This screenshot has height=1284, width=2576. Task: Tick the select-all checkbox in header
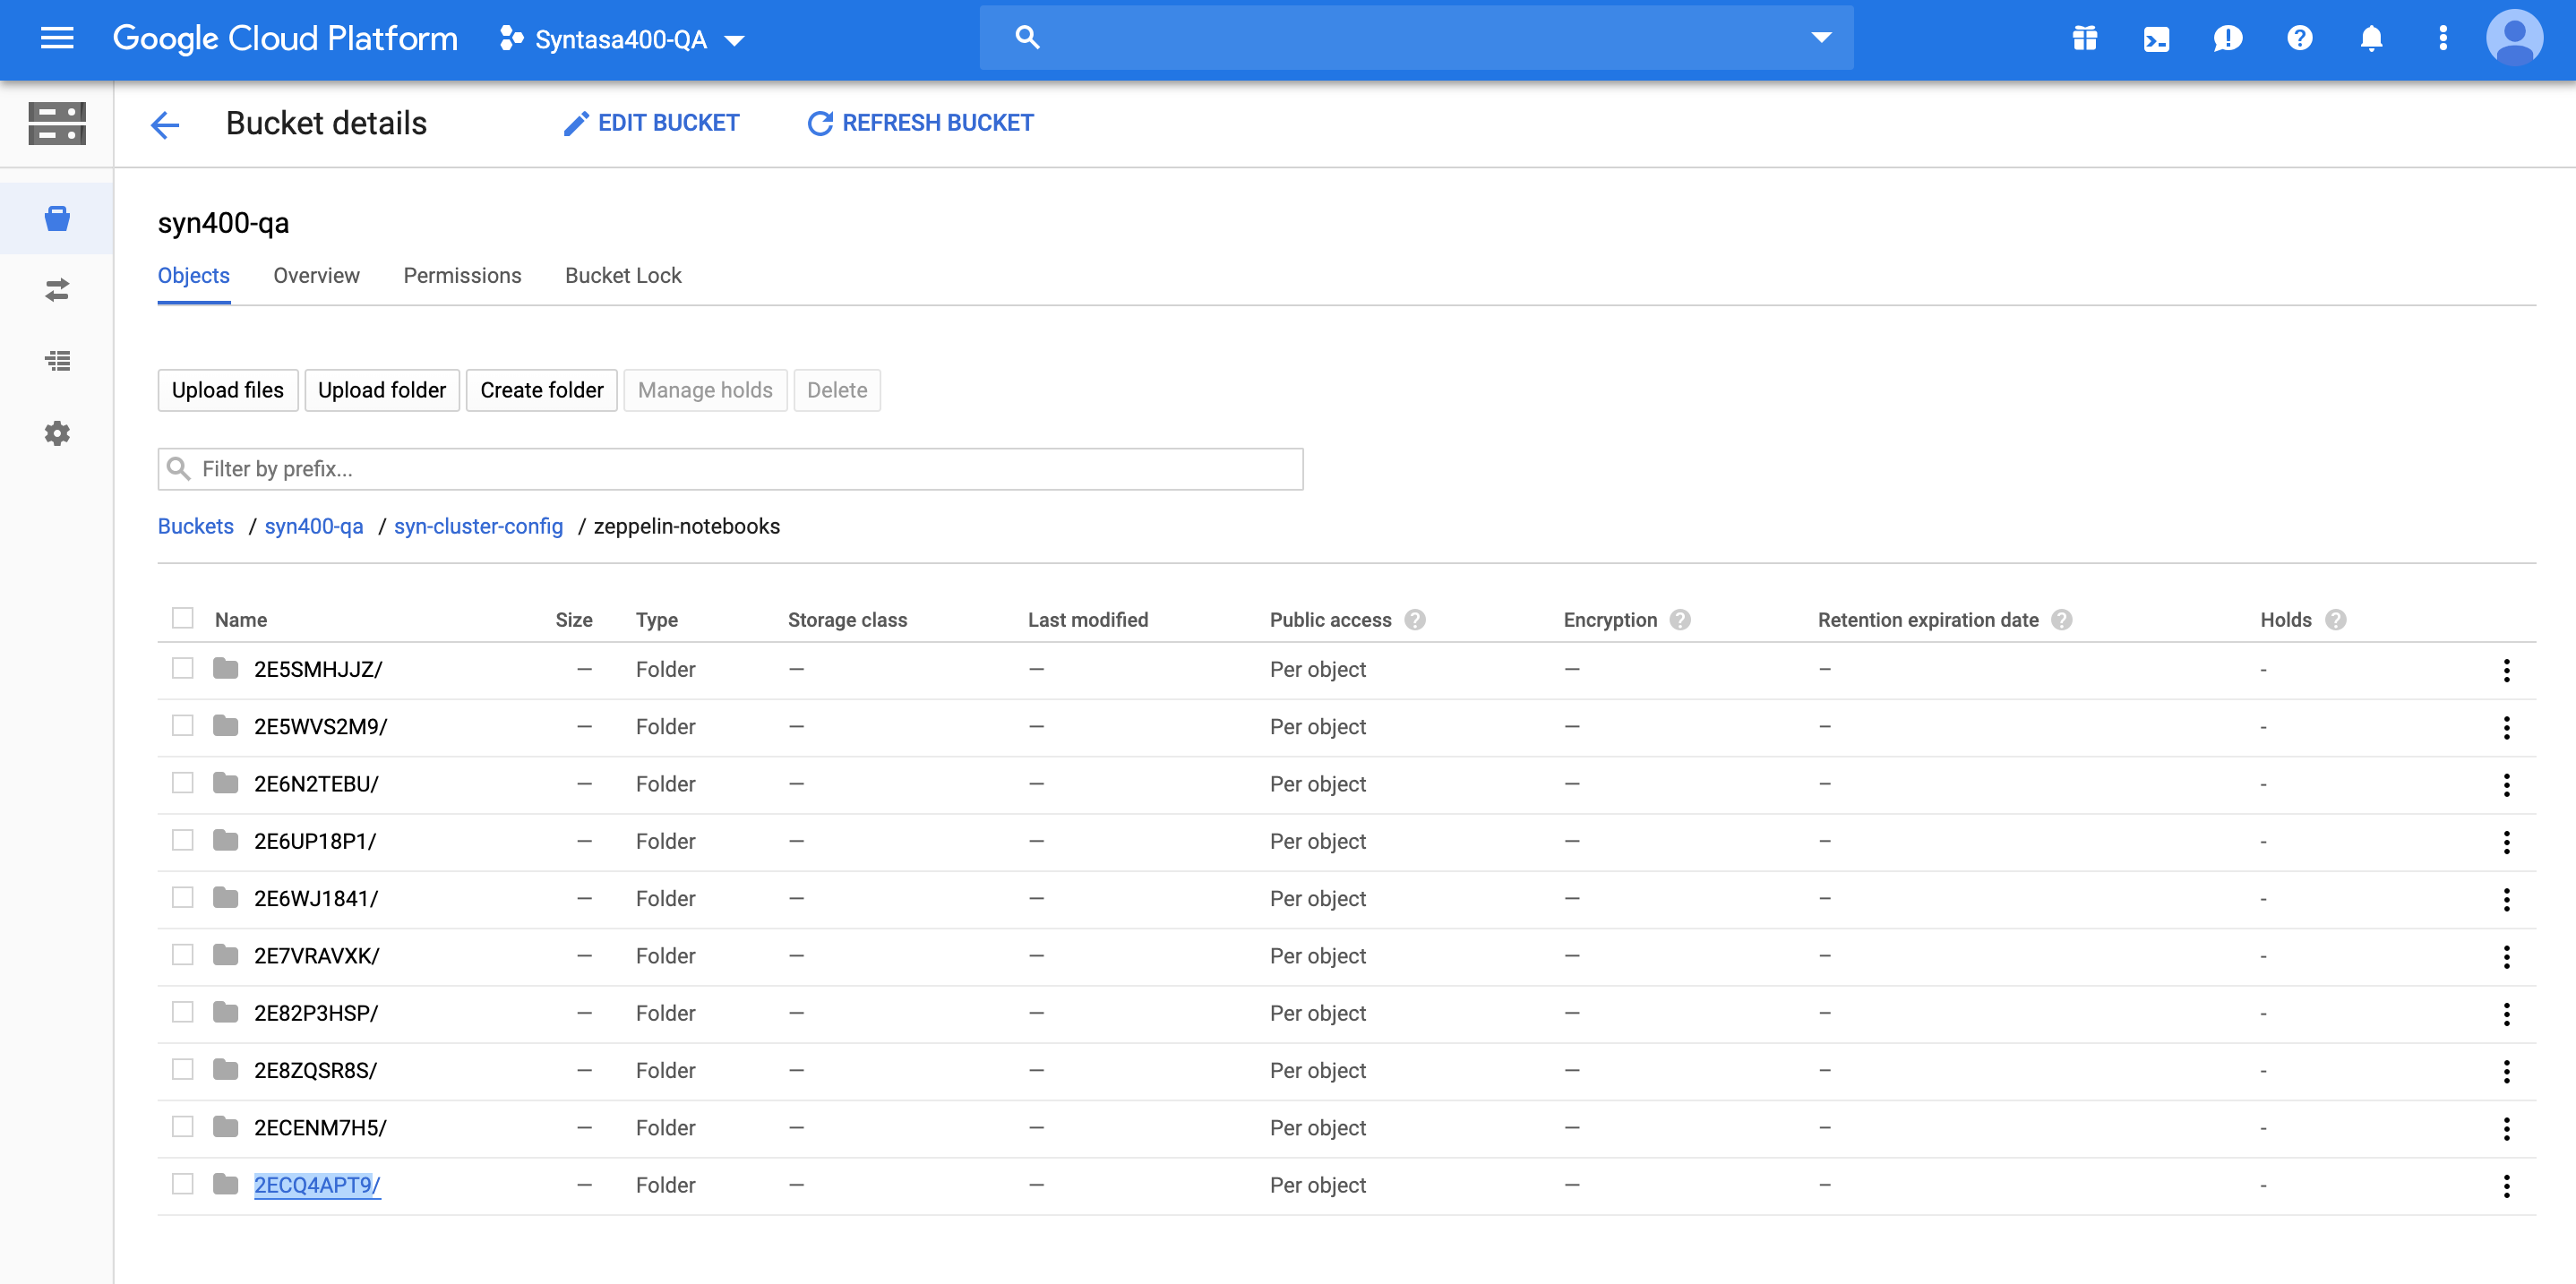point(182,618)
